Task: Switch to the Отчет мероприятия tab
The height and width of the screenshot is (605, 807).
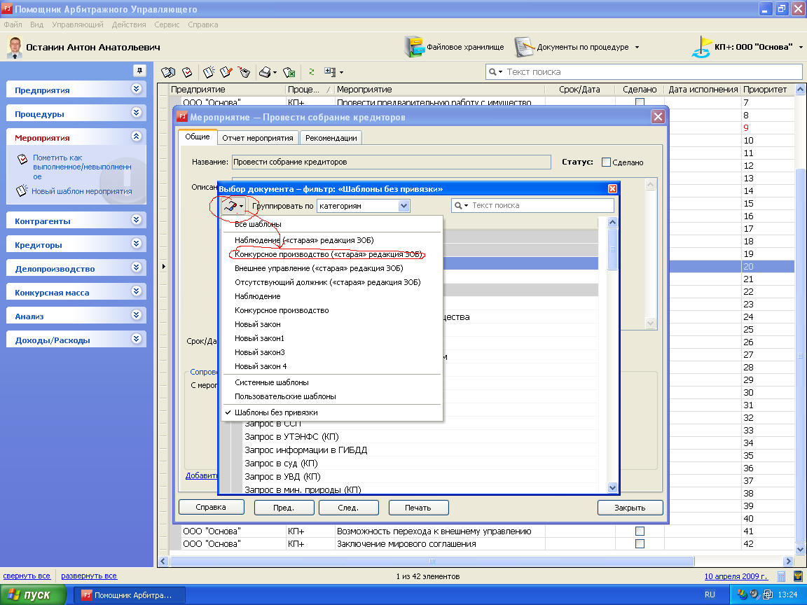Action: (258, 138)
